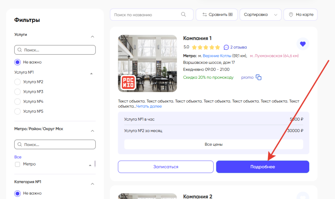Click the РОСИЗО logo badge
Screen dimensions: 335x199
pyautogui.click(x=128, y=82)
